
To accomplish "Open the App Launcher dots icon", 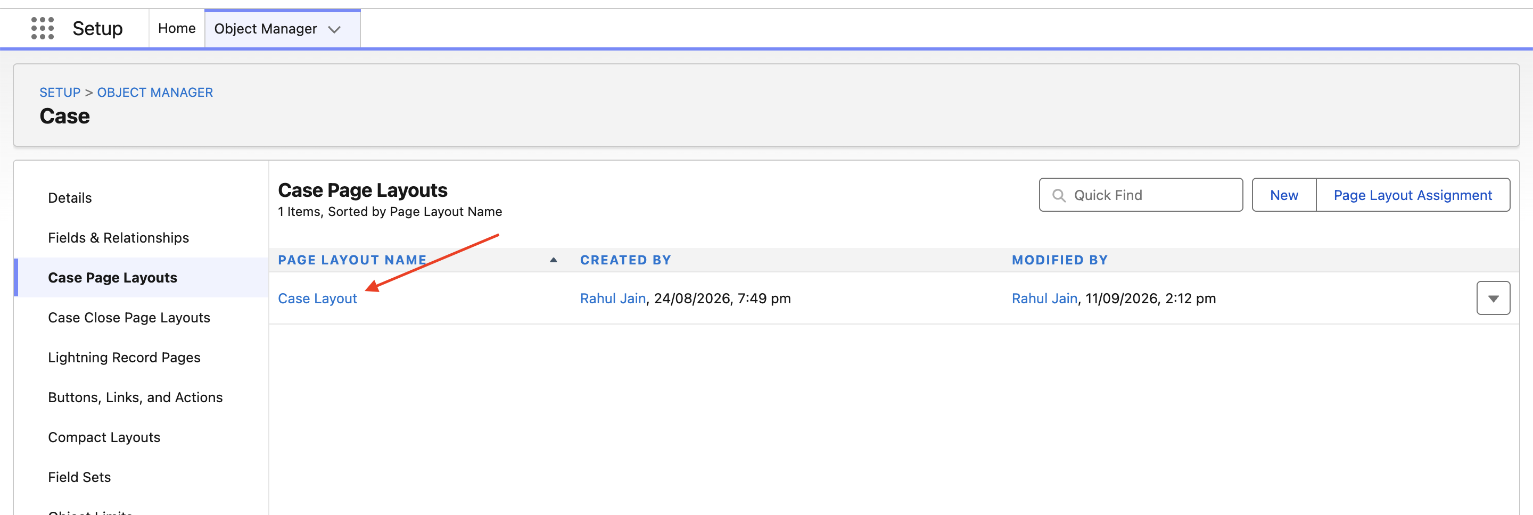I will pos(42,28).
